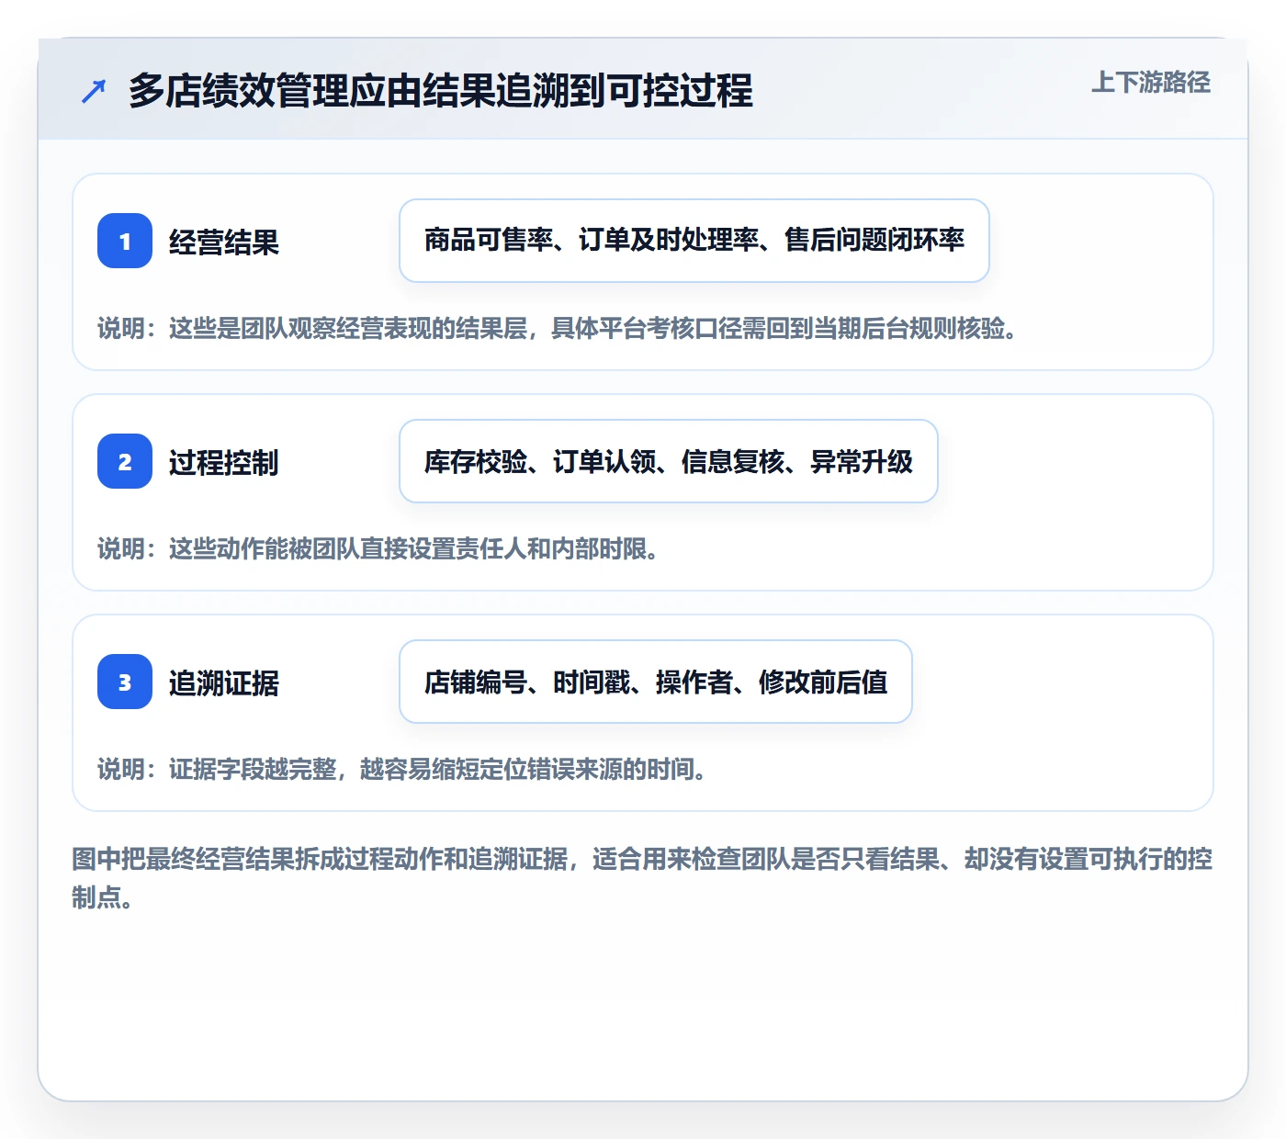The height and width of the screenshot is (1139, 1286).
Task: Click the box listing 库存校验、订单认领、信息复核、异常升级
Action: point(669,461)
